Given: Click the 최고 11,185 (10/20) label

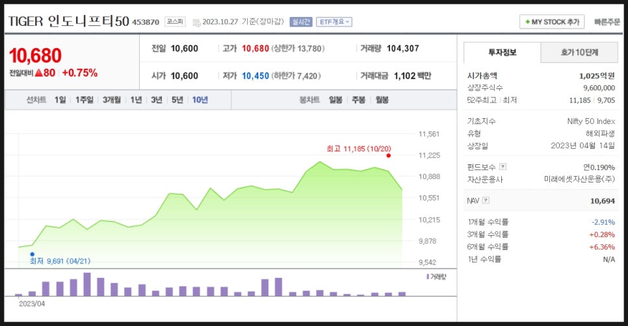Looking at the screenshot, I should (x=359, y=149).
